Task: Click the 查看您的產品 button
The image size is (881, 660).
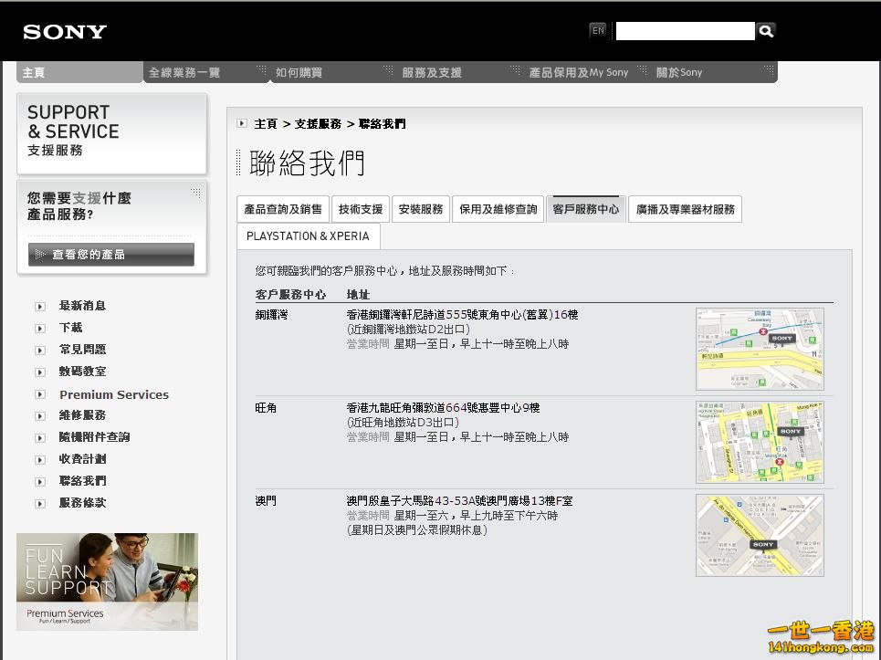Action: (x=110, y=255)
